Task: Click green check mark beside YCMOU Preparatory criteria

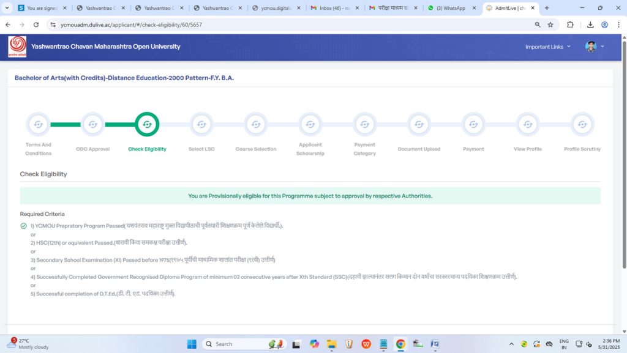Action: tap(23, 226)
